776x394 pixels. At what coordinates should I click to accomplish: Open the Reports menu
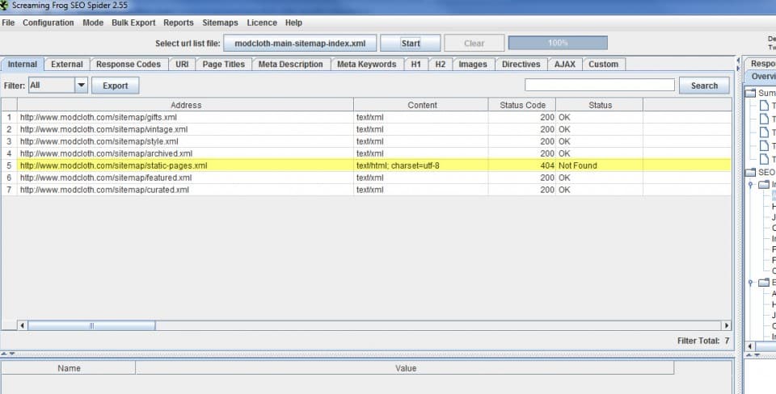pos(179,23)
